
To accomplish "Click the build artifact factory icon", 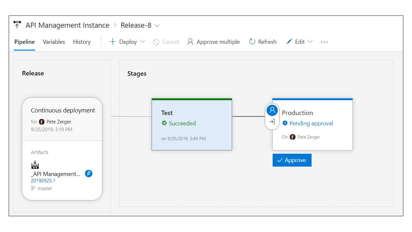I will [x=35, y=165].
